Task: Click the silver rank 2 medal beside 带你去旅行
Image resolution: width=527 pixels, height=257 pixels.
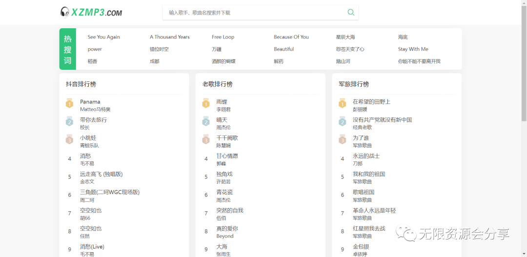Action: (70, 121)
